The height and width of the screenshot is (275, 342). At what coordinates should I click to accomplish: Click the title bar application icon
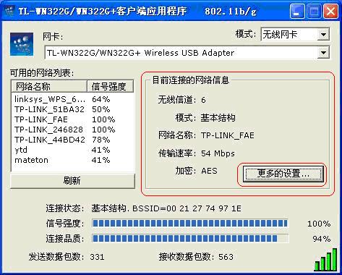tap(9, 12)
